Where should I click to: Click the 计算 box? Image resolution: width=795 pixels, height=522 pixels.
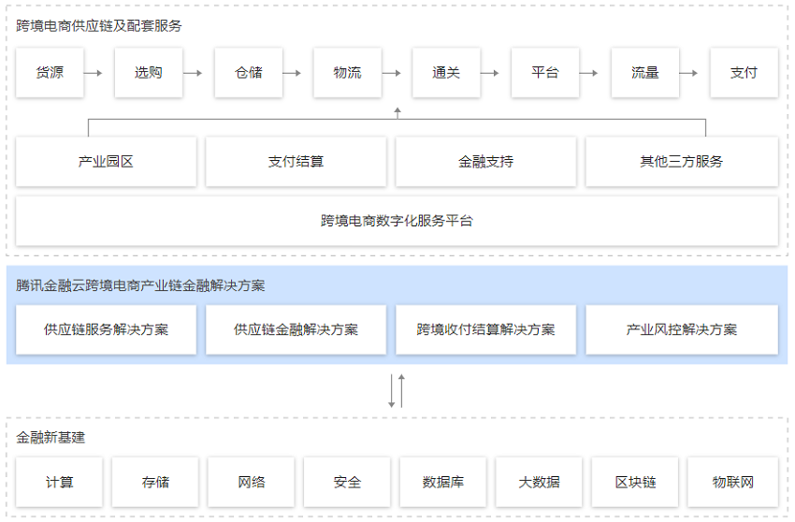[x=59, y=482]
